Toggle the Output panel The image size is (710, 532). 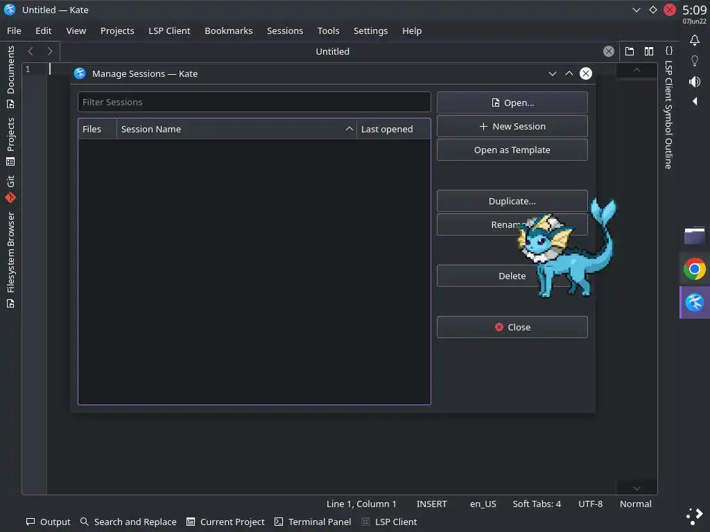(x=49, y=522)
